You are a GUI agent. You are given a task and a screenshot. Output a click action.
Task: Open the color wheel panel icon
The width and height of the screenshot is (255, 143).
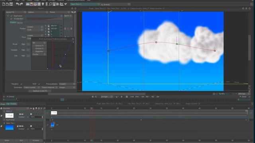click(31, 4)
